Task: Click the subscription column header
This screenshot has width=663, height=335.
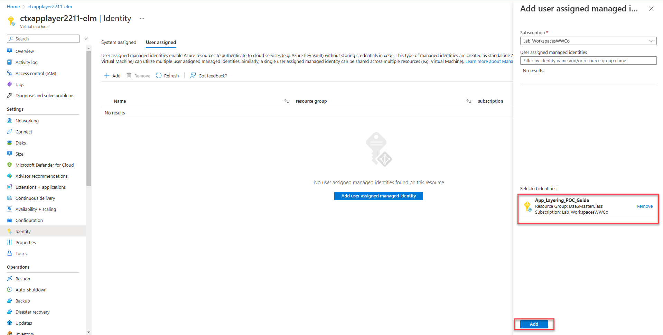Action: tap(491, 101)
